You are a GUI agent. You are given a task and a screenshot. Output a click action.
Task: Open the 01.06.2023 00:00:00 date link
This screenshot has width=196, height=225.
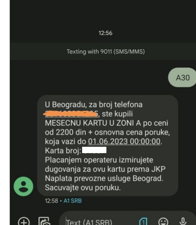[x=124, y=141]
